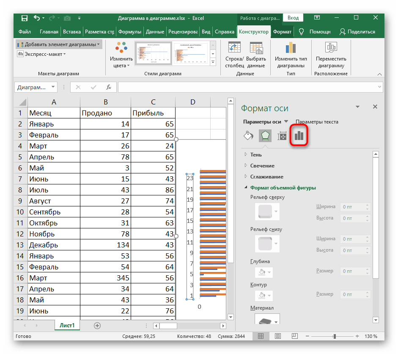Open Size & Properties tab icon

(282, 136)
